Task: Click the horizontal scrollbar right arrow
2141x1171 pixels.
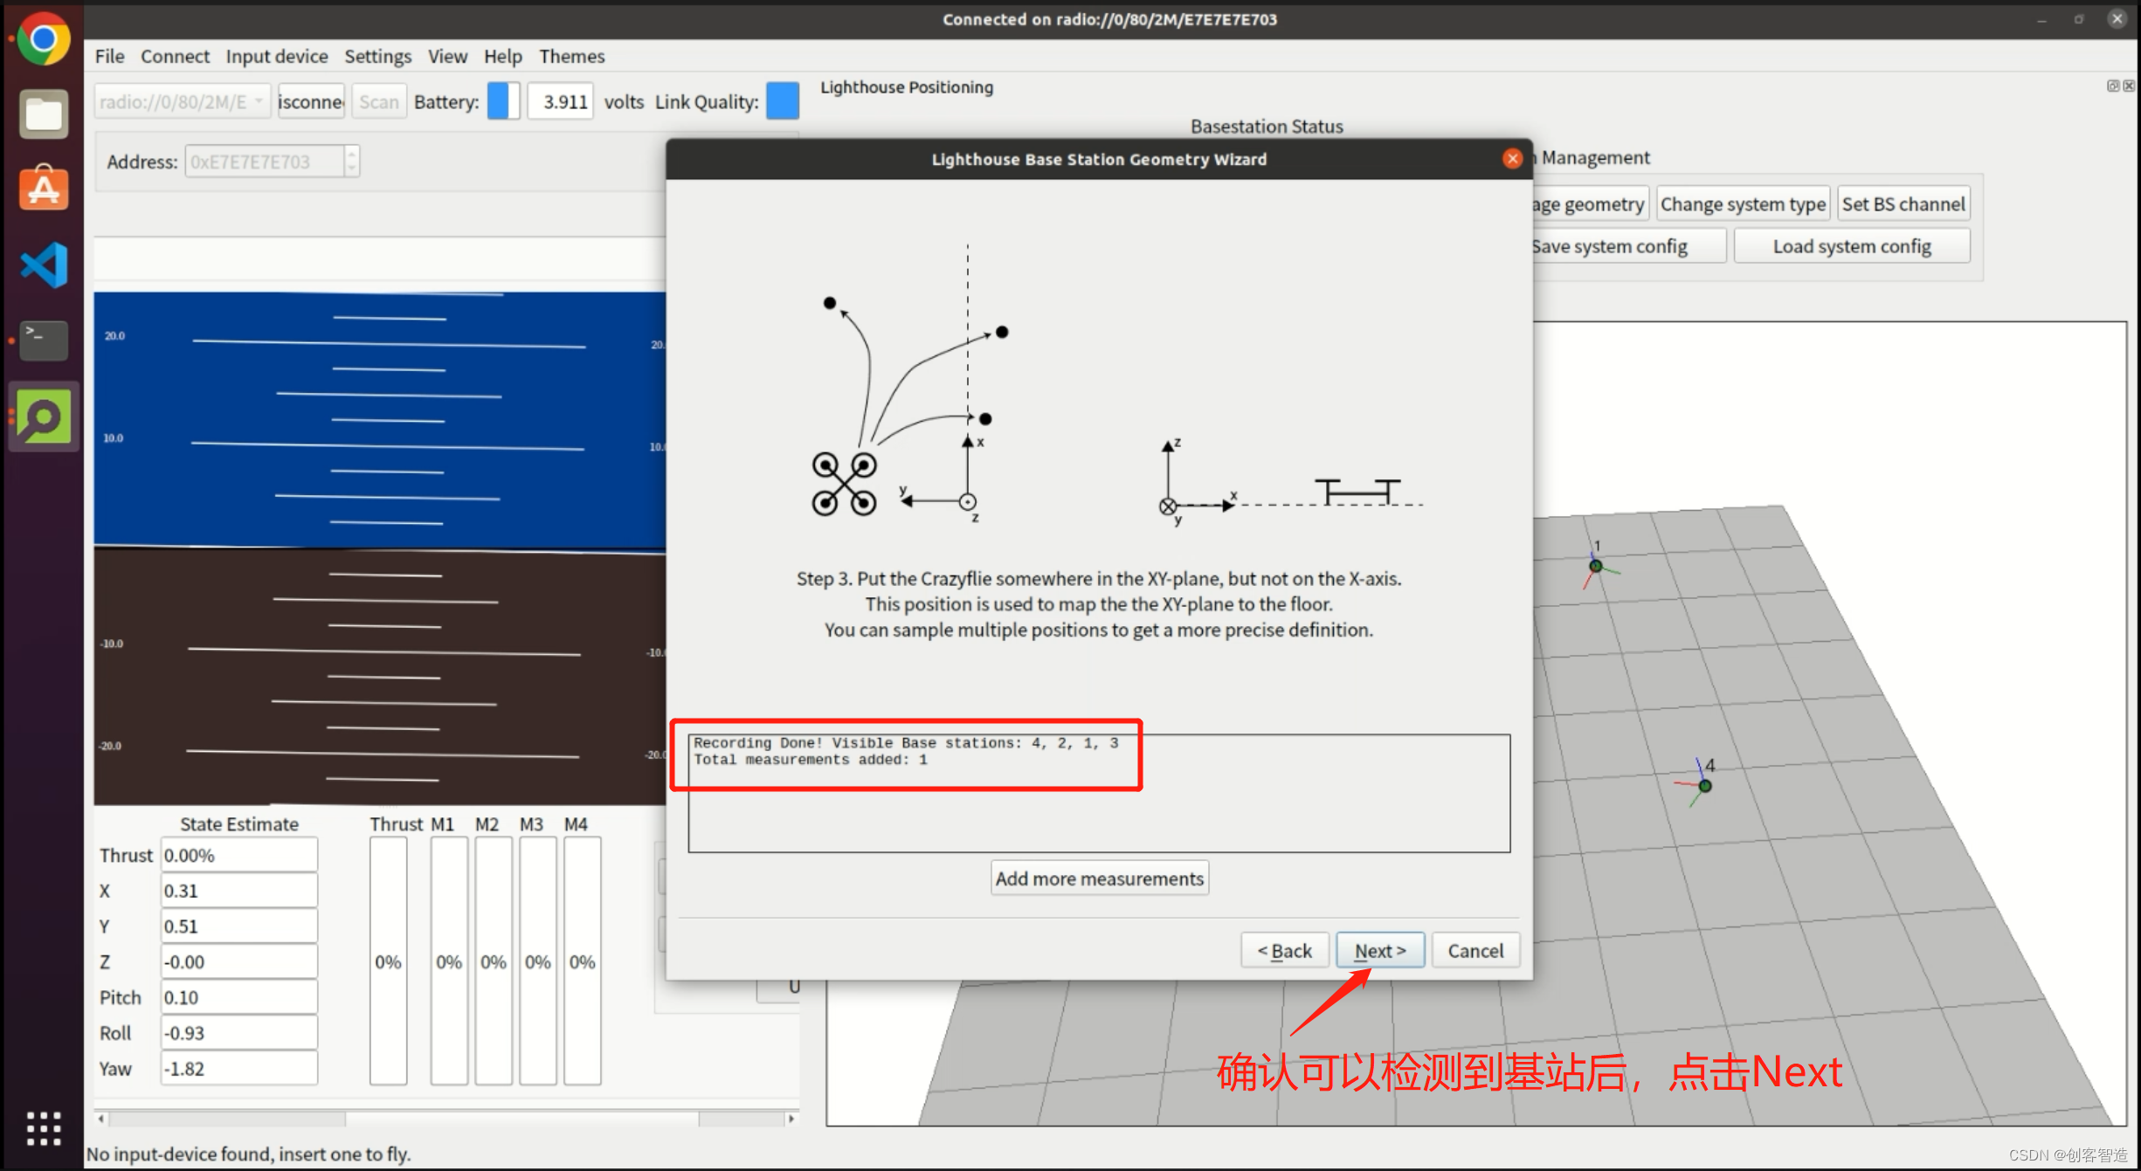Action: [791, 1119]
